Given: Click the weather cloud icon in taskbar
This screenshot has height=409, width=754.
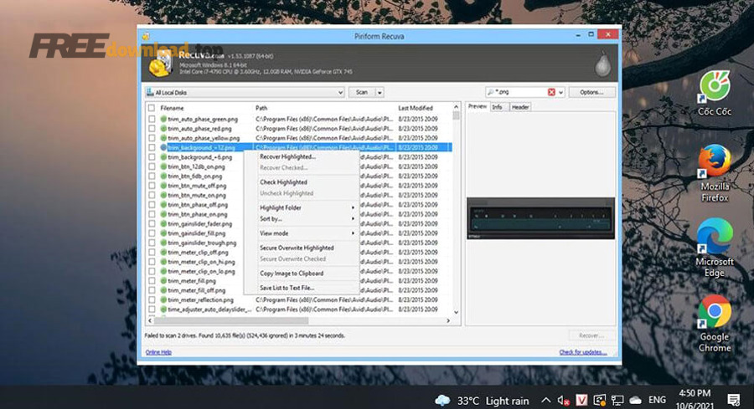Looking at the screenshot, I should tap(442, 400).
